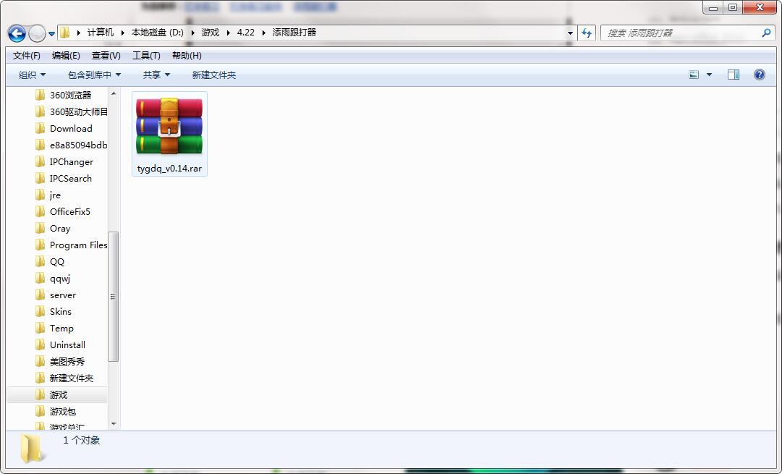This screenshot has width=782, height=474.
Task: Open the 帮助(H) menu
Action: pos(187,56)
